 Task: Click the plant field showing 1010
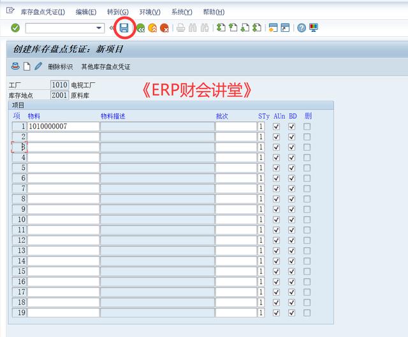click(x=59, y=85)
